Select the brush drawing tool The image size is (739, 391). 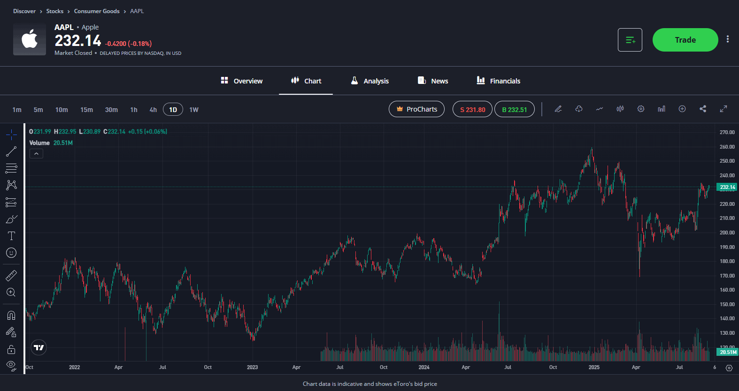(11, 219)
